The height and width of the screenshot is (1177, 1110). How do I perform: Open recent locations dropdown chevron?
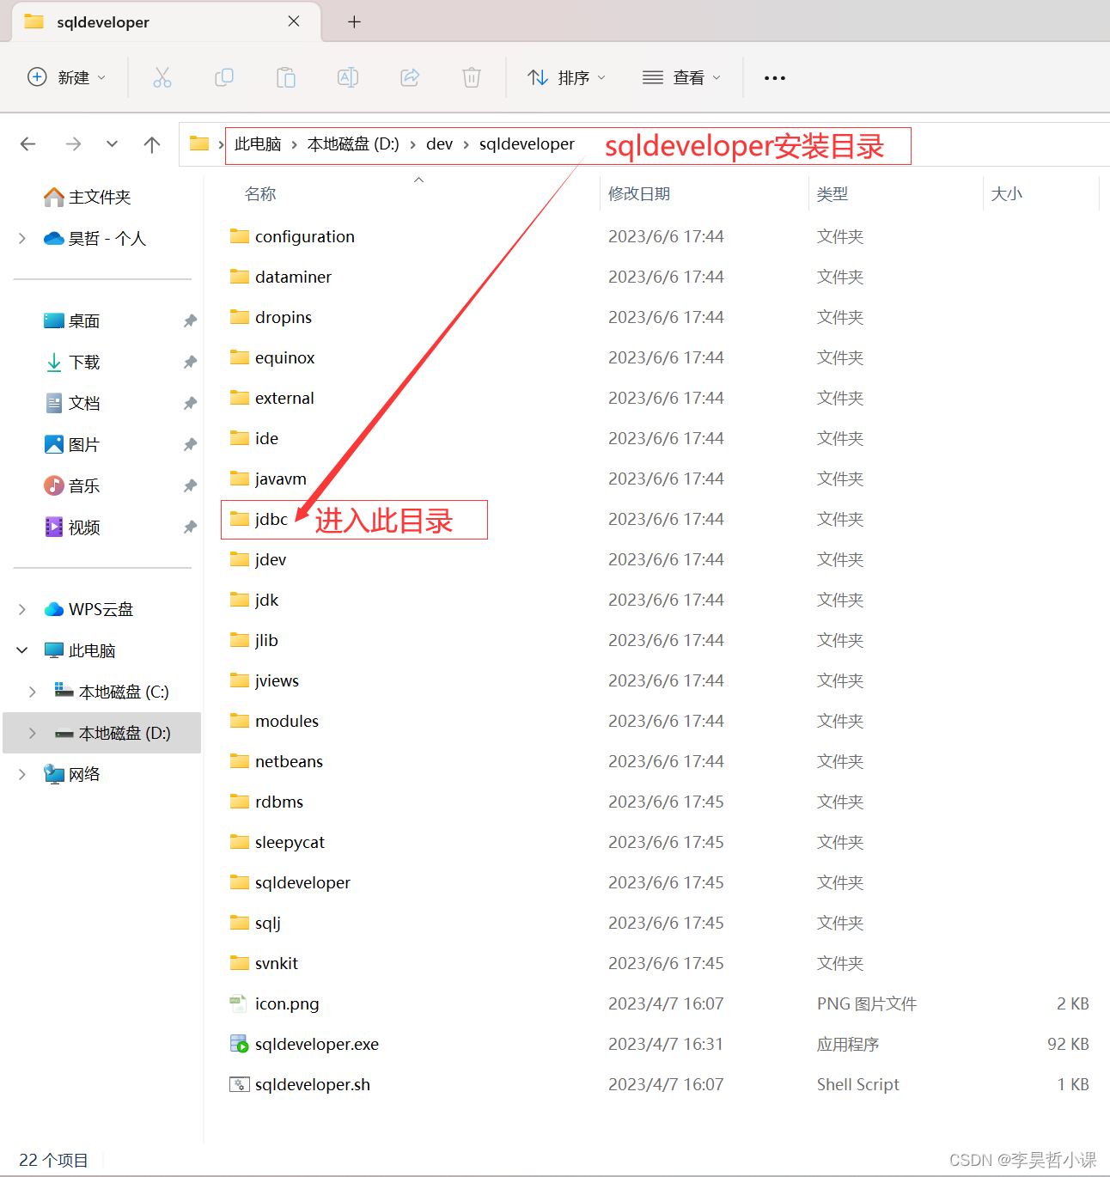[x=112, y=143]
